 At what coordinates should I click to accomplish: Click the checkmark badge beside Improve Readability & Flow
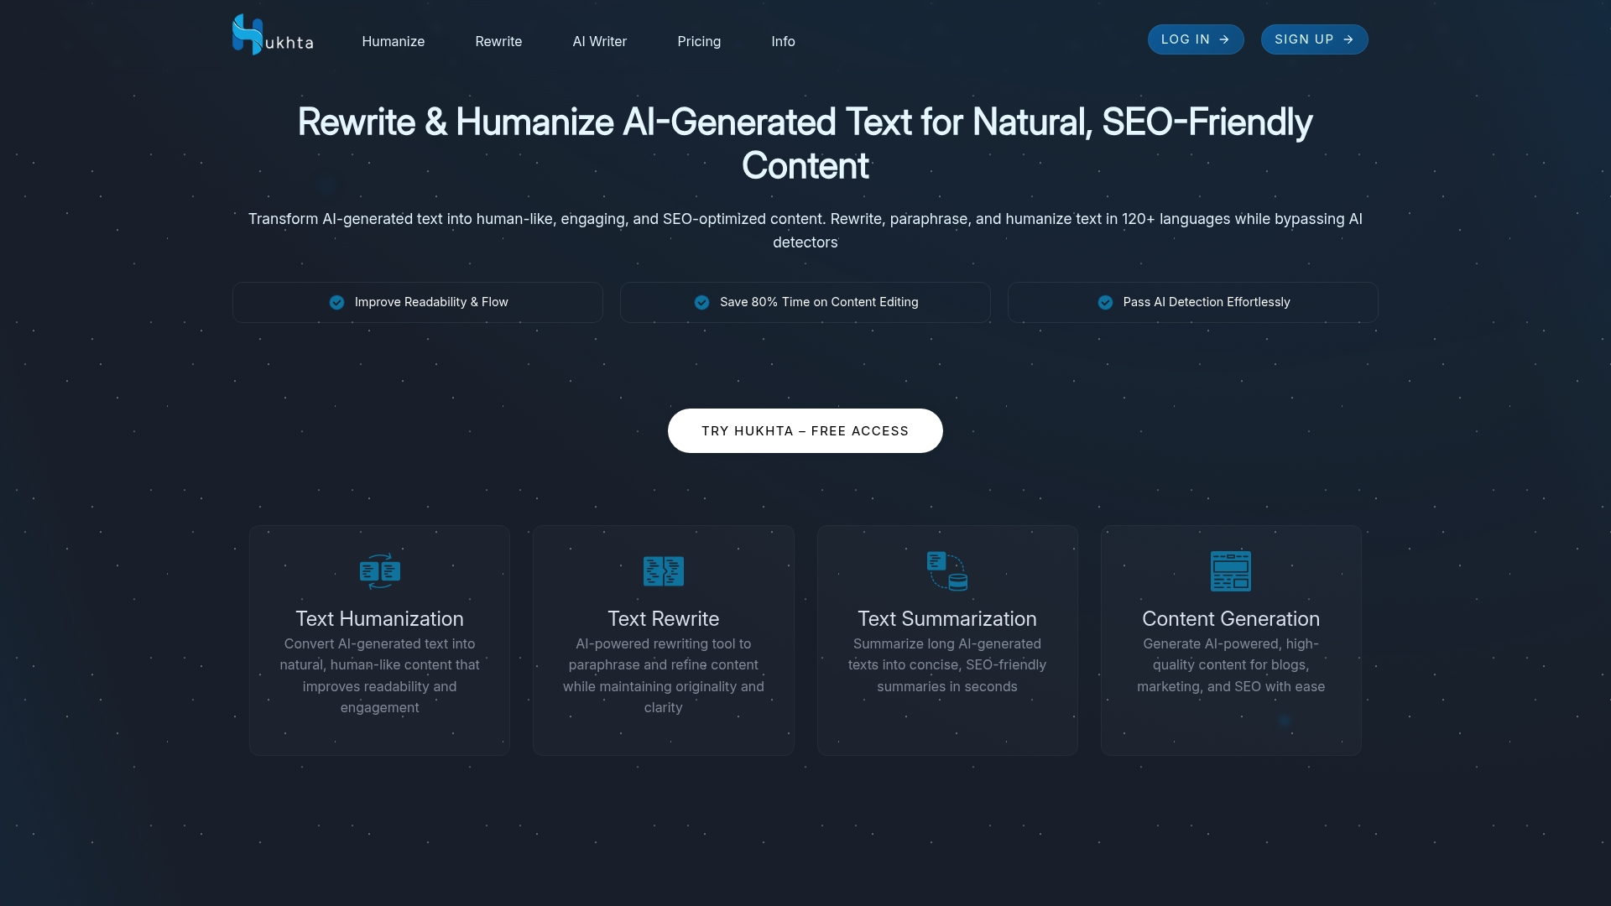click(336, 302)
